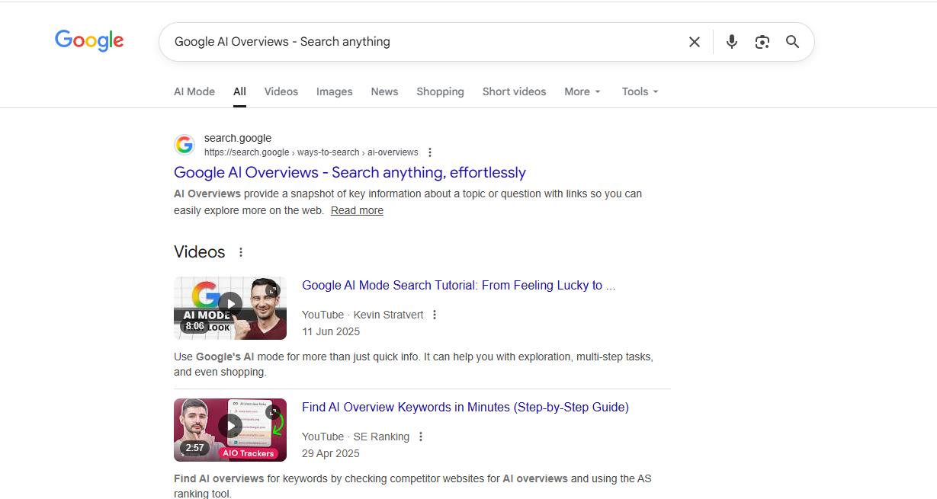Open 'Google AI Mode Search Tutorial' video link
This screenshot has height=499, width=937.
pyautogui.click(x=458, y=286)
